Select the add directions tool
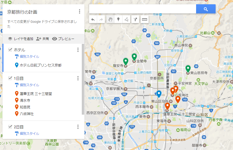The height and width of the screenshot is (150, 233). pyautogui.click(x=135, y=19)
